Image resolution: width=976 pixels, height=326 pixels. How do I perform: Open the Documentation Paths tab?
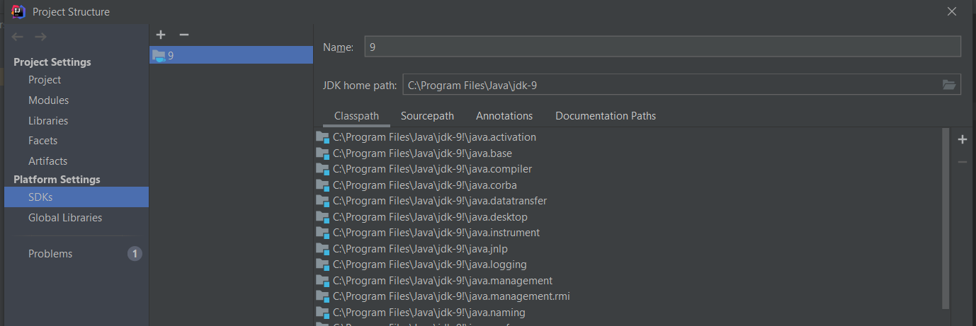606,116
